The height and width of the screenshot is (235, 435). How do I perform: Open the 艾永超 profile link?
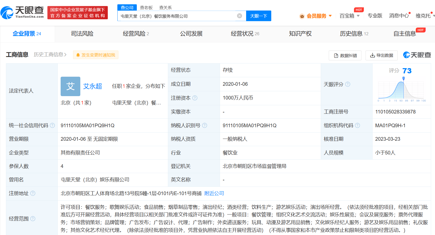tap(92, 86)
